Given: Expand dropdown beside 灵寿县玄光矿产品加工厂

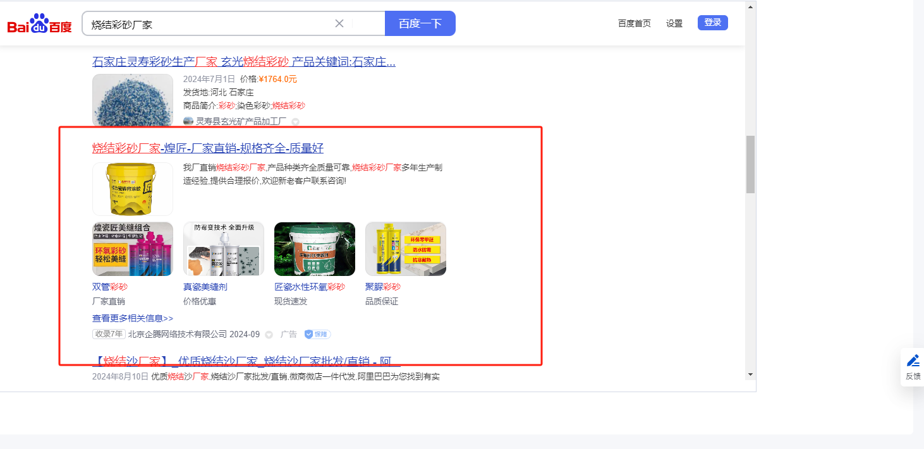Looking at the screenshot, I should click(295, 122).
